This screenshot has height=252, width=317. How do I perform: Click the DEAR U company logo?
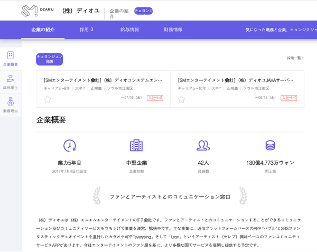click(38, 11)
